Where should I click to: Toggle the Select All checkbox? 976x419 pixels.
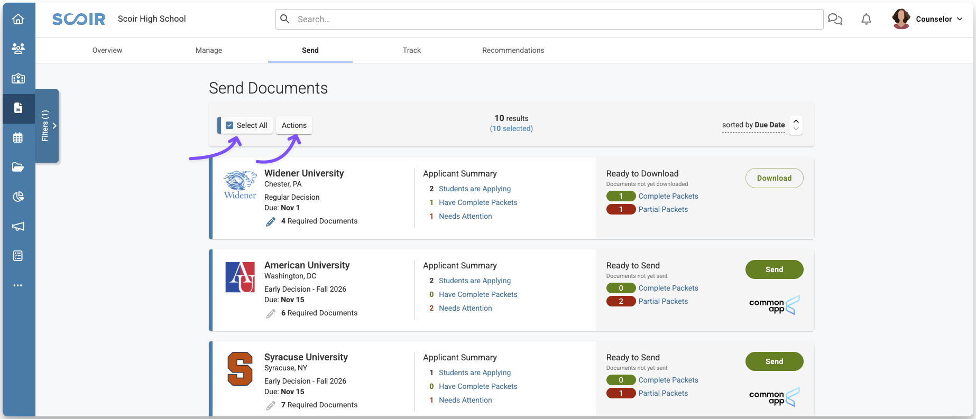229,125
